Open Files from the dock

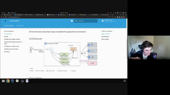3,81
